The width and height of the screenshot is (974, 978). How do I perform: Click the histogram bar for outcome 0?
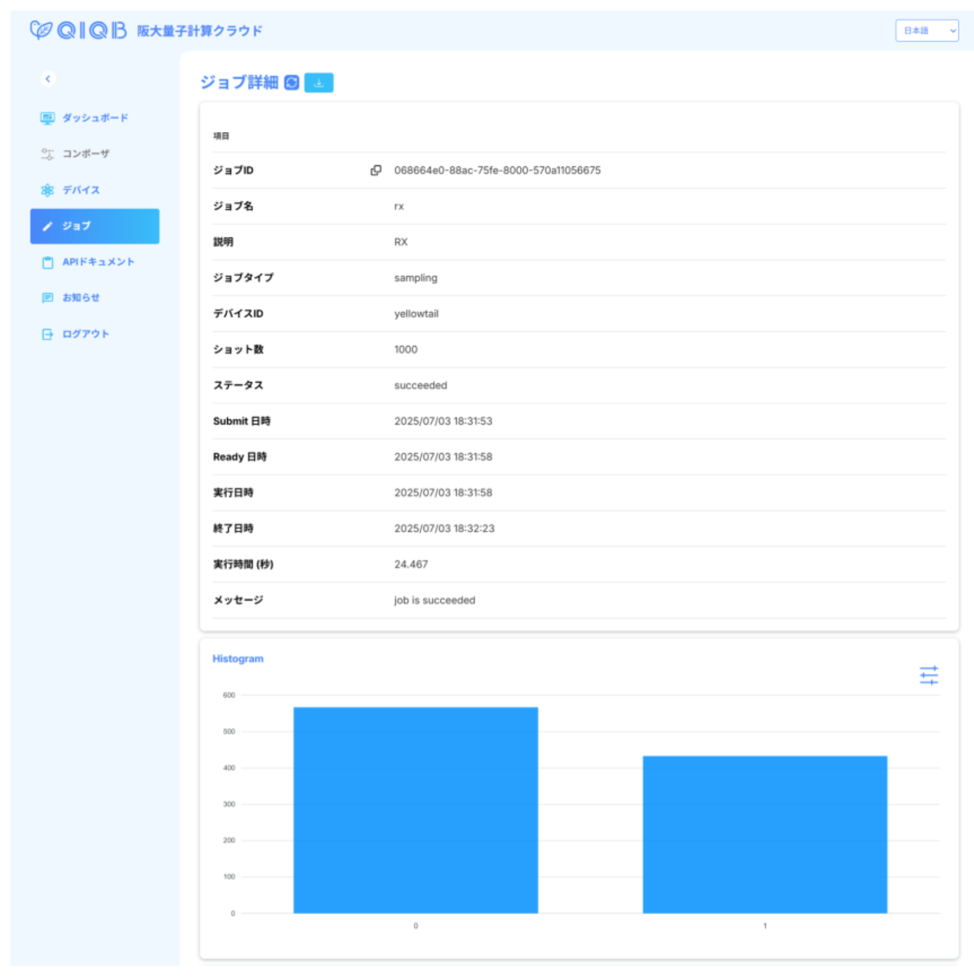[x=416, y=810]
